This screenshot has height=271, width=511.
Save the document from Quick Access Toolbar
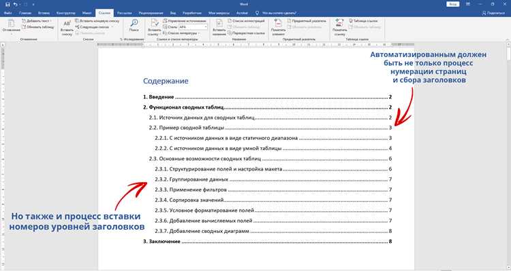(x=7, y=4)
